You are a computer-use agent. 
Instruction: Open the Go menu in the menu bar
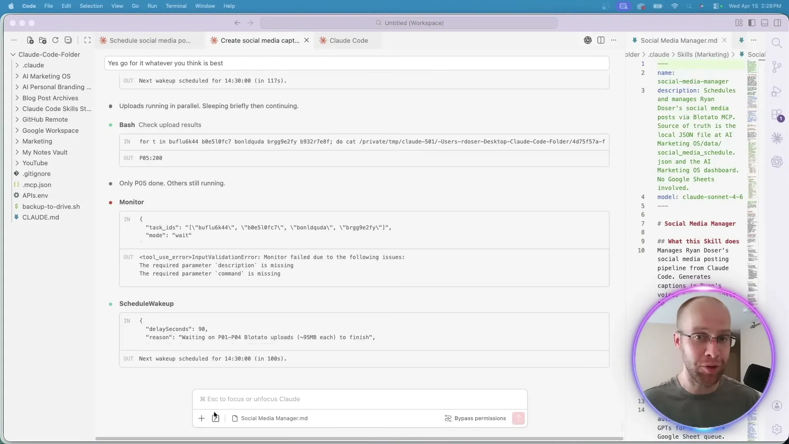[x=135, y=6]
